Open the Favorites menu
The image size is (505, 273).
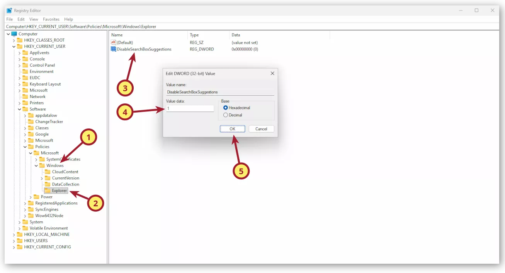tap(51, 19)
